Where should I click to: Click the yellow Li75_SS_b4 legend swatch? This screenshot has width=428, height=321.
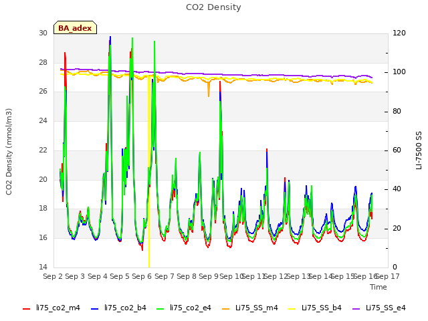[292, 309]
